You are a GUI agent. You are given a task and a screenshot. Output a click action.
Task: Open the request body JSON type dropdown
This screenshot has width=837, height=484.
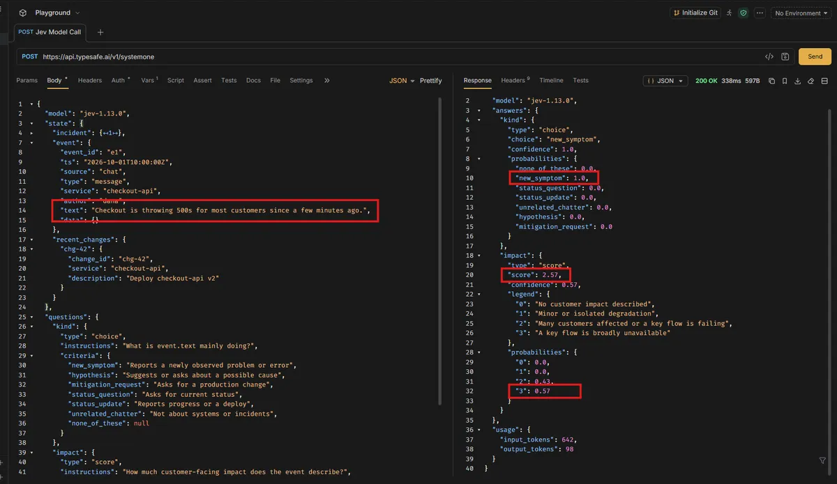402,81
